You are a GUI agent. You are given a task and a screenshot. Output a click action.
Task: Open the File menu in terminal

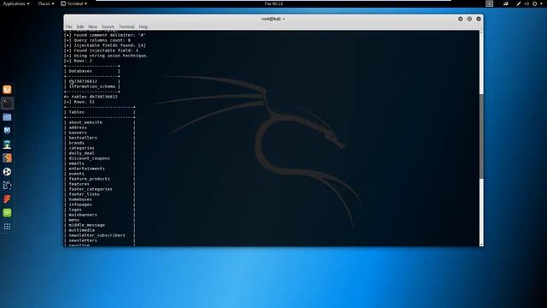(69, 27)
